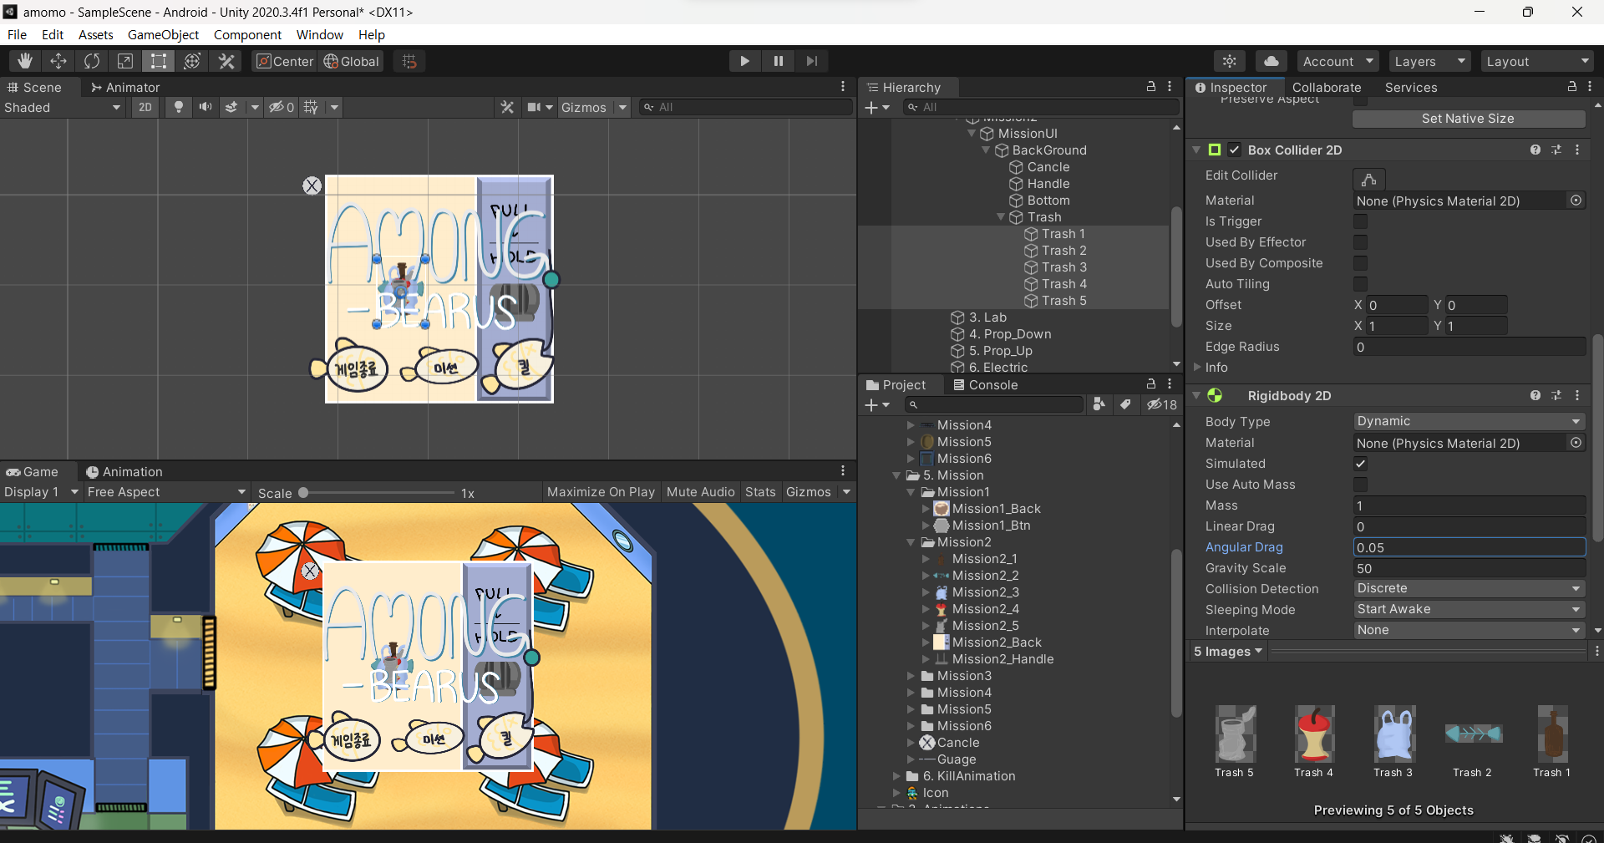Screen dimensions: 1604x843
Task: Open the GameObject menu
Action: pyautogui.click(x=163, y=34)
